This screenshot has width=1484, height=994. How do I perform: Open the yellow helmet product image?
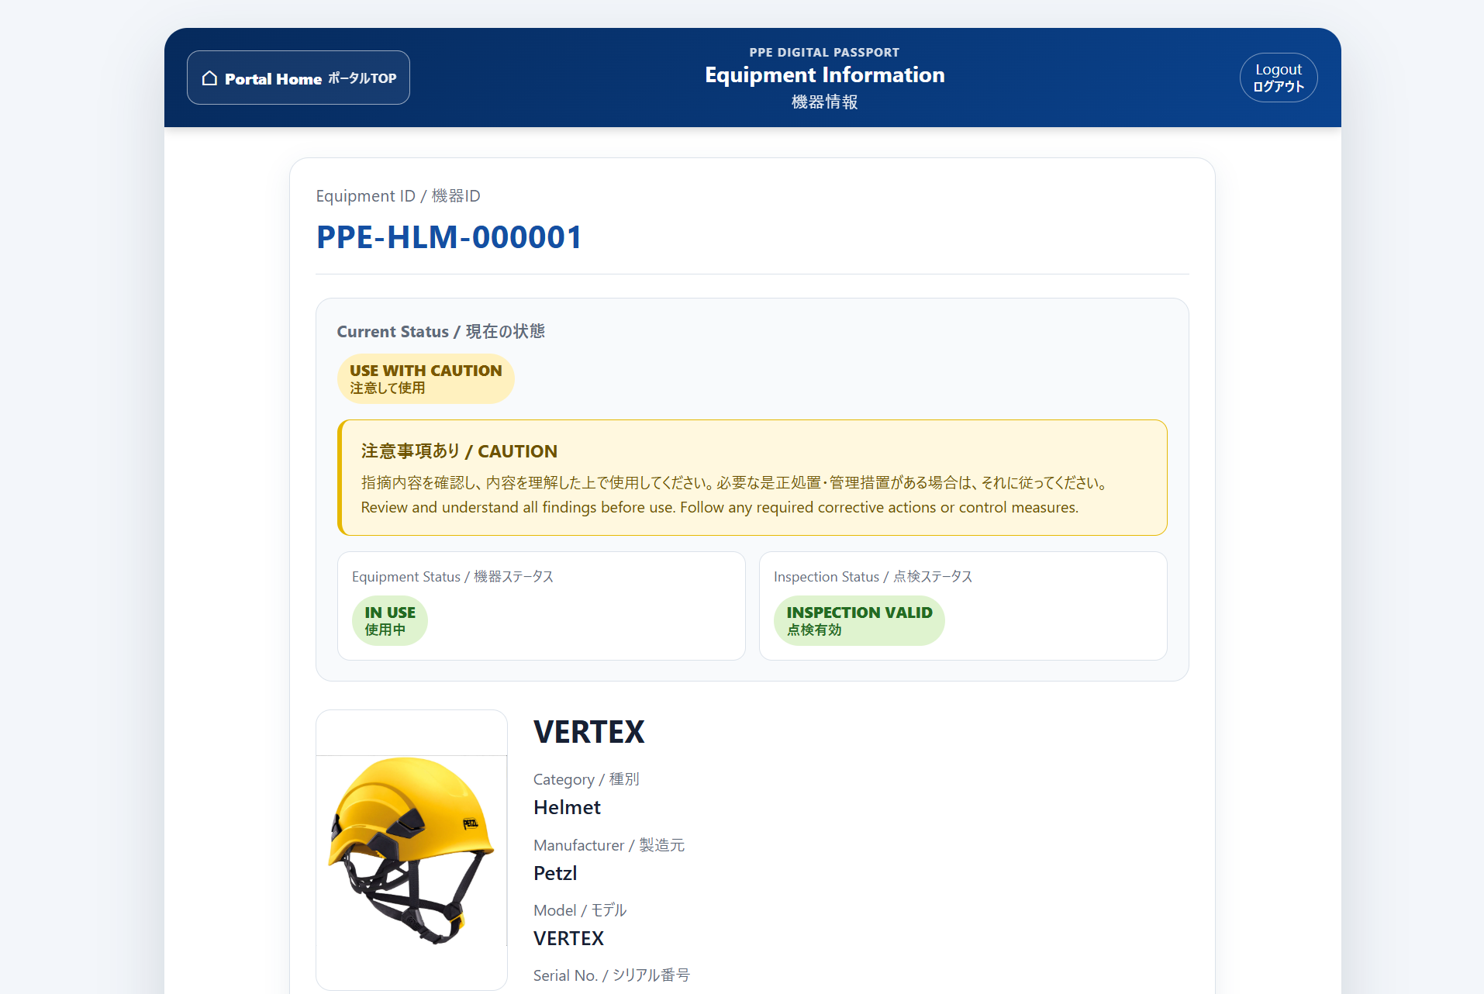[412, 850]
